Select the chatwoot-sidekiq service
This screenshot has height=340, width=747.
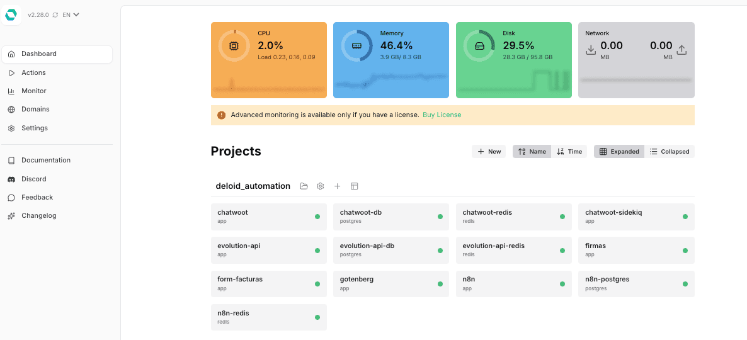(x=637, y=217)
